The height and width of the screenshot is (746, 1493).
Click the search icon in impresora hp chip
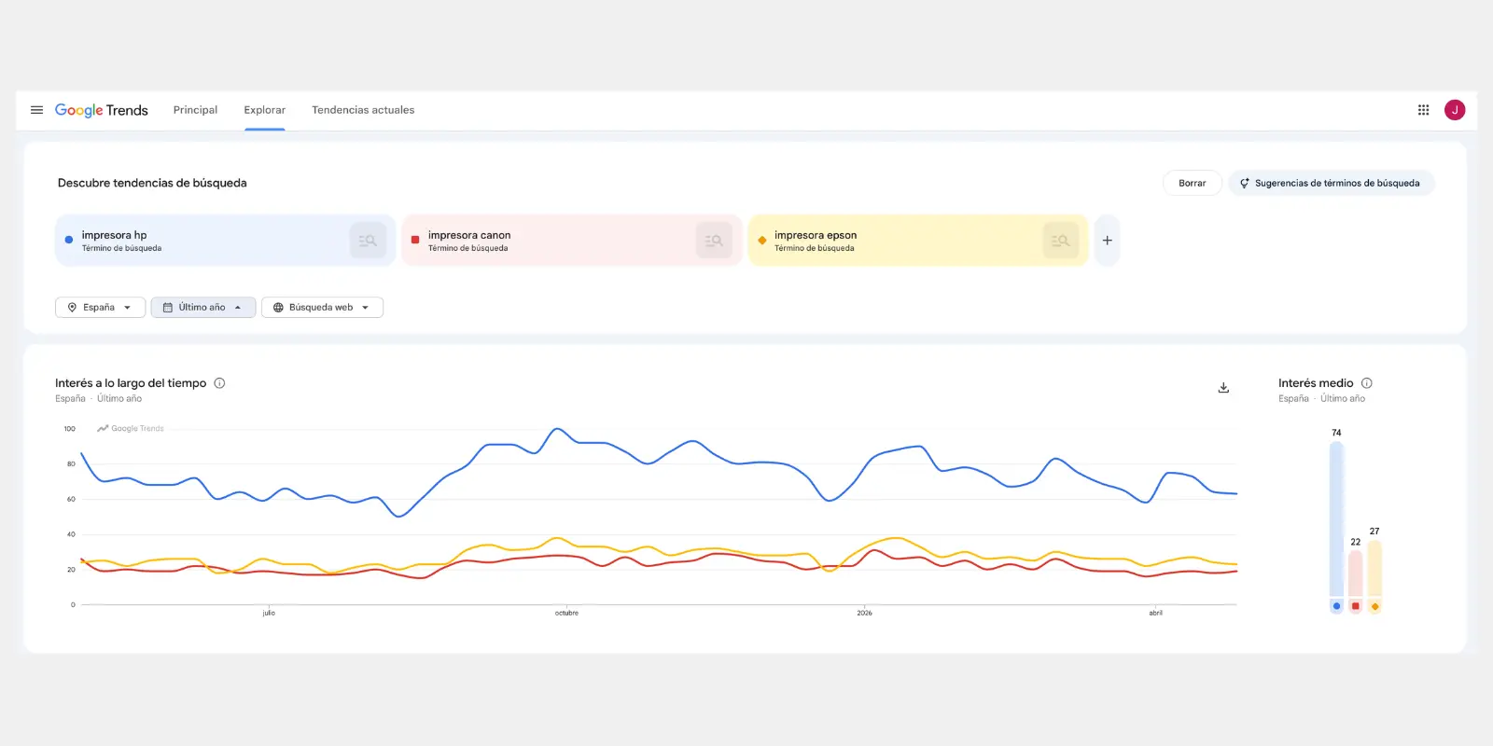point(368,241)
